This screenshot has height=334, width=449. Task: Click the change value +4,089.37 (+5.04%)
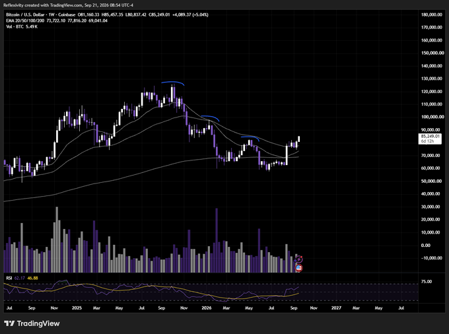190,15
